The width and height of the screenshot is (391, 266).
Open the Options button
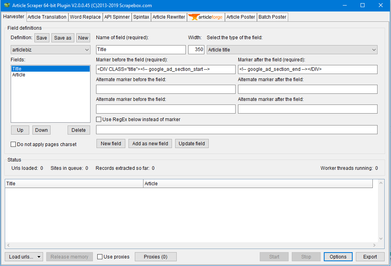(338, 257)
